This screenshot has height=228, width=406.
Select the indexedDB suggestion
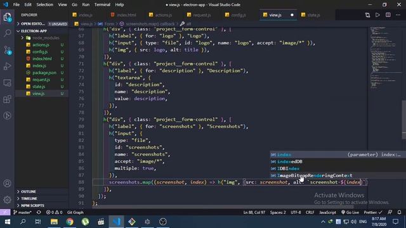[337, 161]
